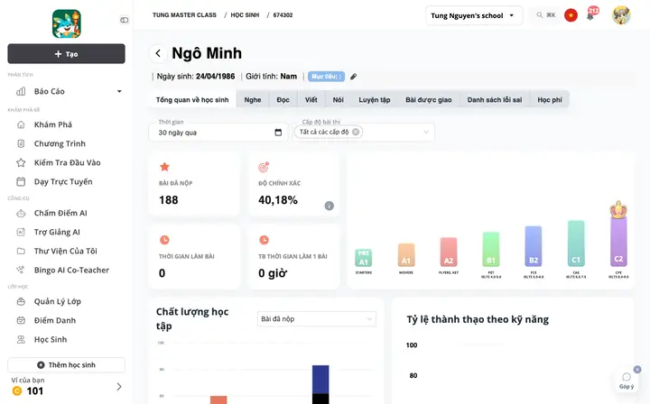Go to TUNG MASTER CLASS breadcrumb

pos(184,15)
